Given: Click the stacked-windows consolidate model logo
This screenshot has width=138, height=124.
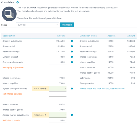Looking at the screenshot, I should 9,14.
